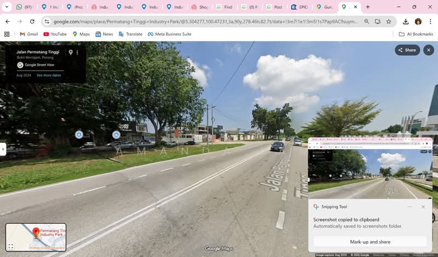This screenshot has width=438, height=257.
Task: Expand the All Bookmarks folder
Action: pos(416,34)
